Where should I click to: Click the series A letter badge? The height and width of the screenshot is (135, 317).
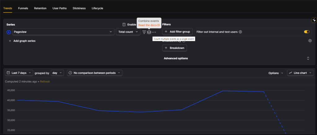(x=9, y=32)
